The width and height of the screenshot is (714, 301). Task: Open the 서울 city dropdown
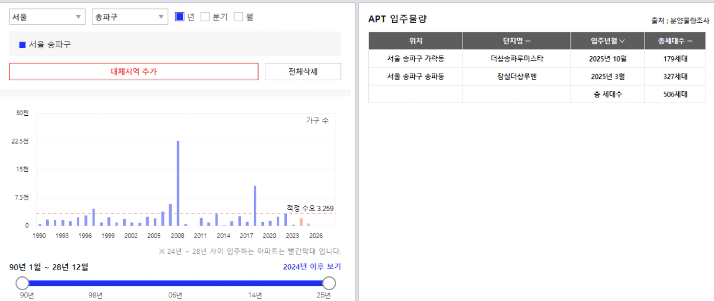click(x=47, y=17)
